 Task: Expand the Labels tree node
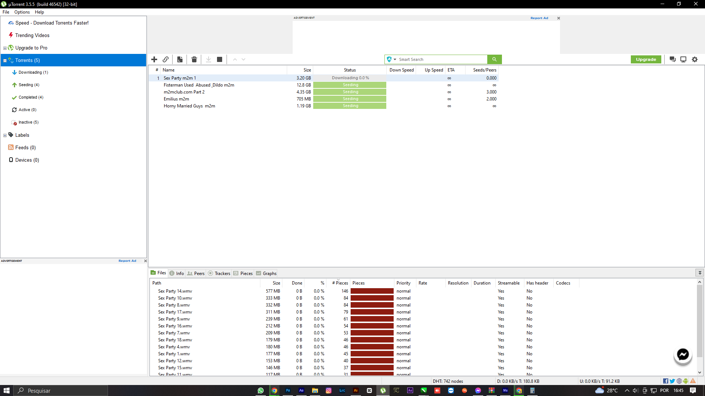click(5, 135)
